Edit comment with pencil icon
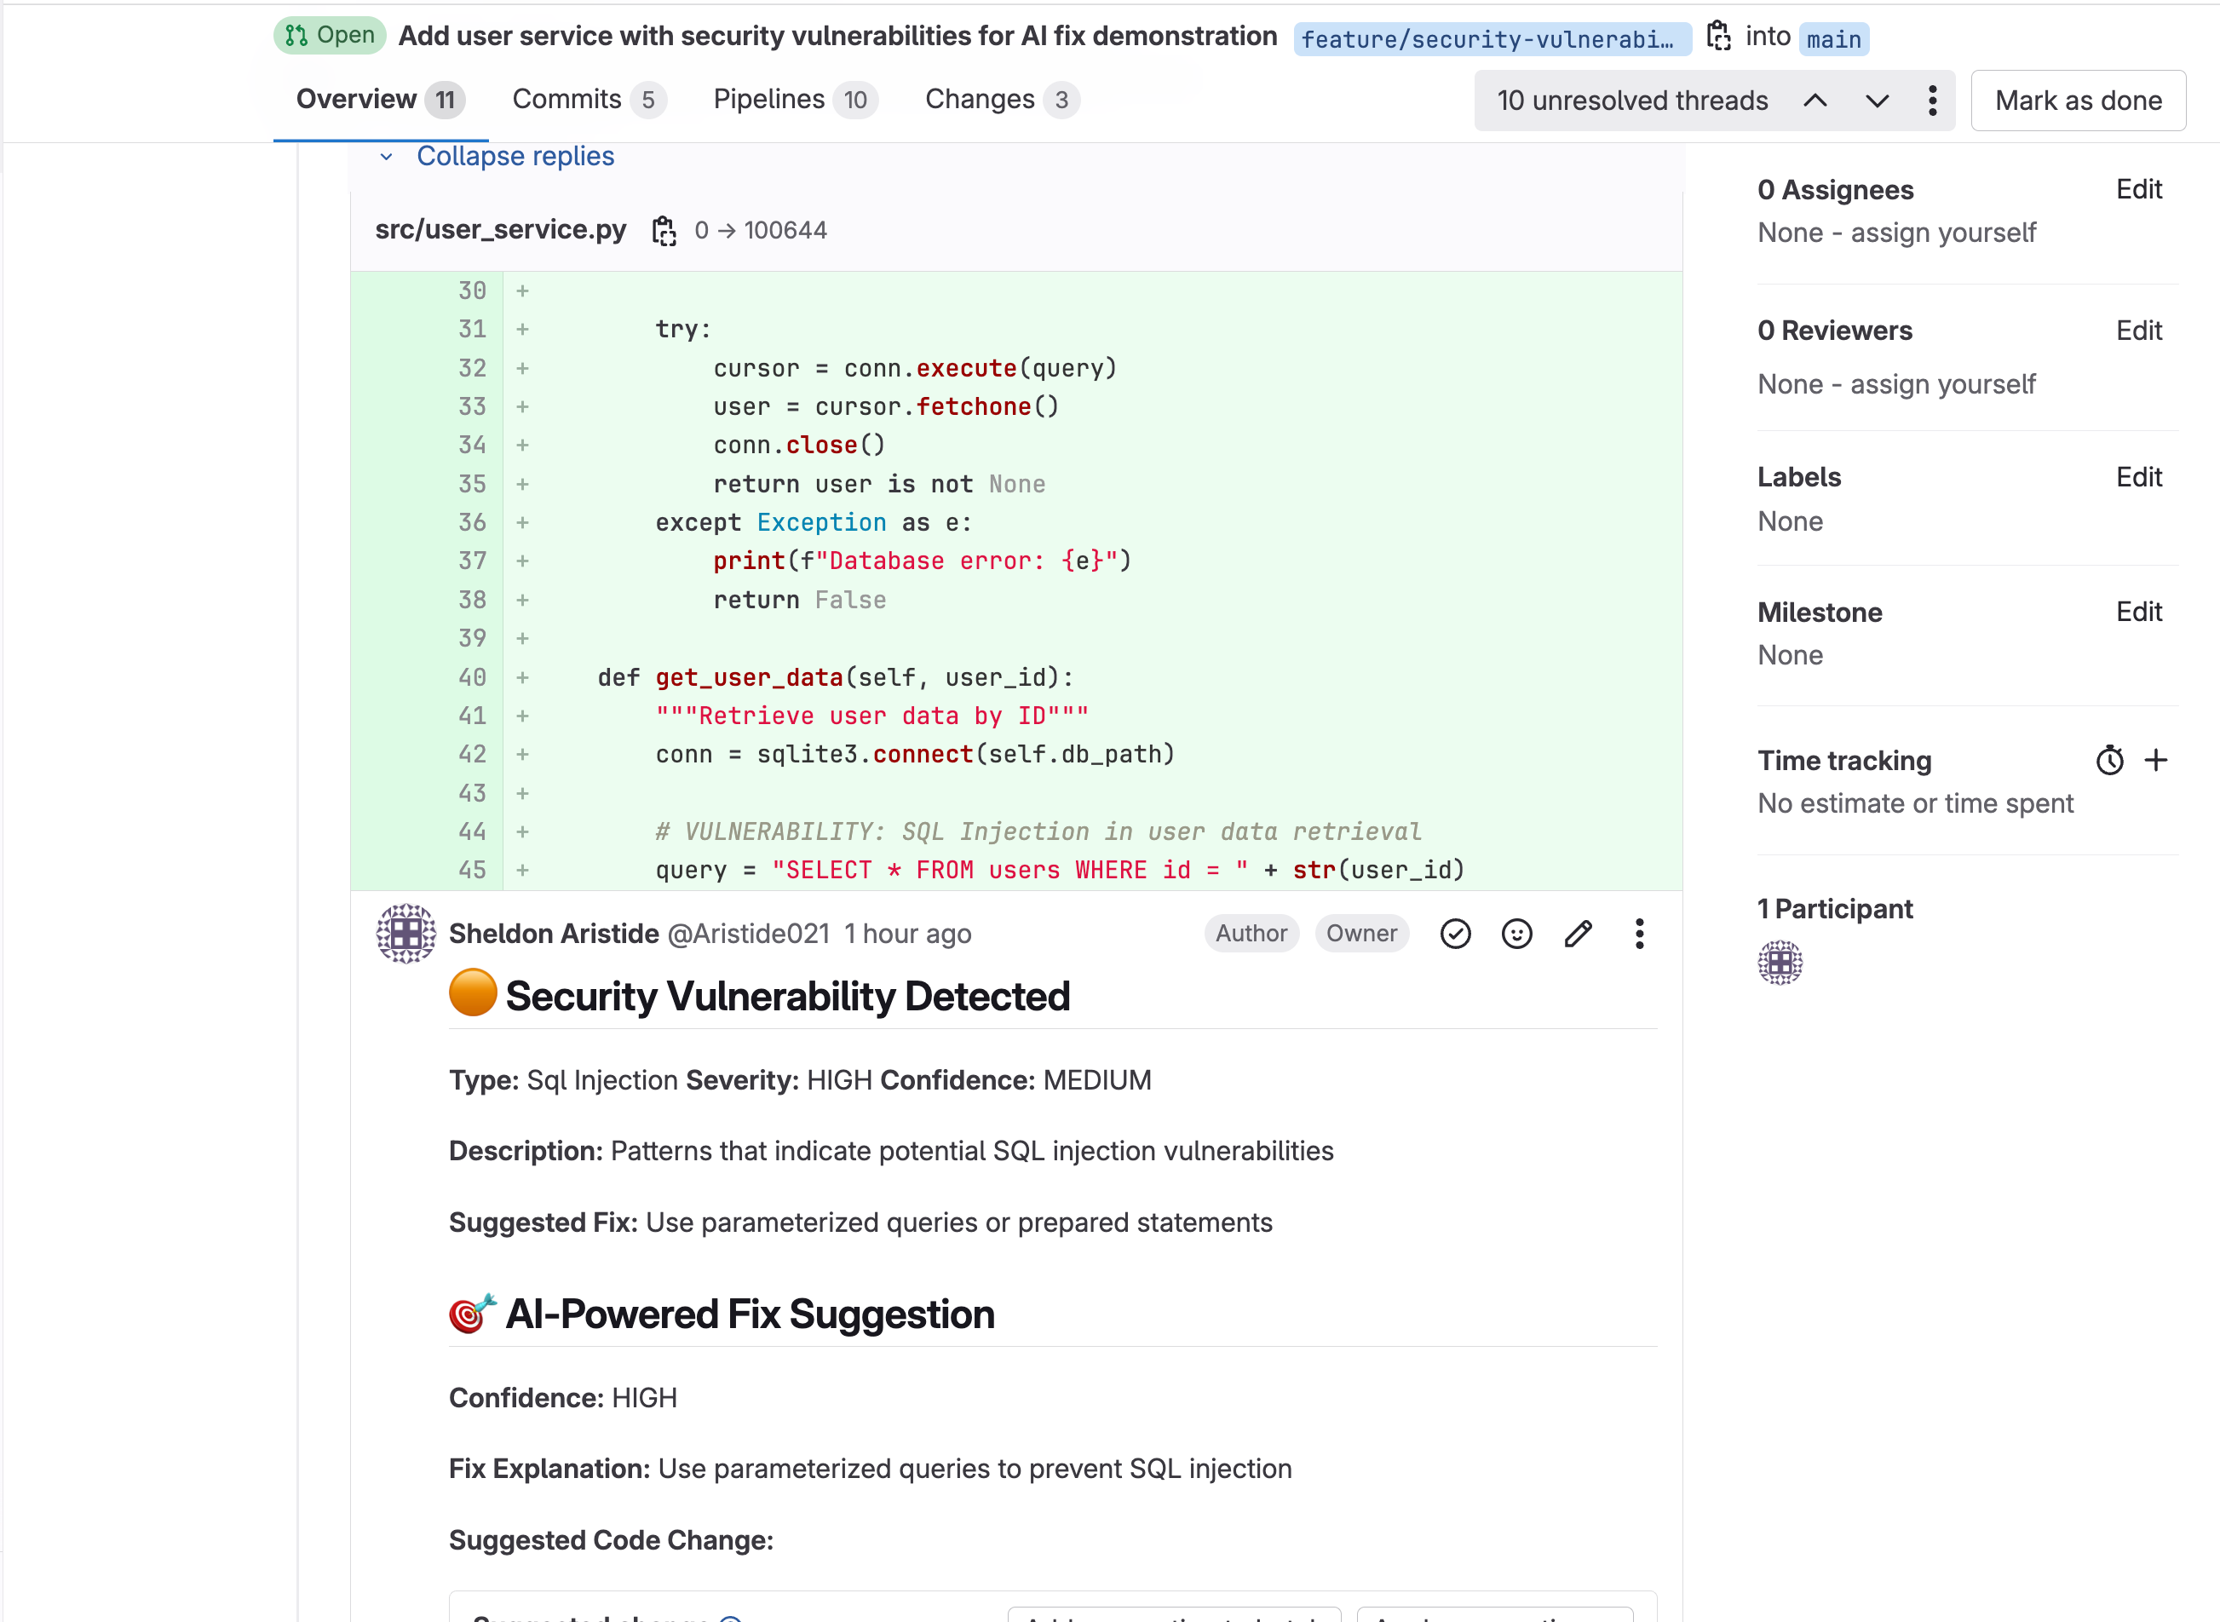This screenshot has width=2220, height=1622. click(1578, 934)
